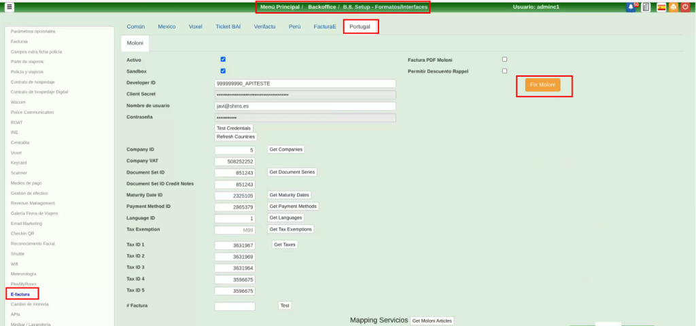Click the Test Credentials button
The image size is (696, 326).
234,128
